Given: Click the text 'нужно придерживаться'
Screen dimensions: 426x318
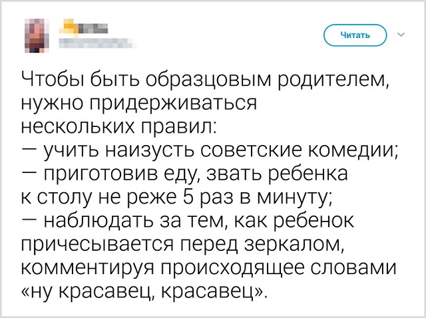Looking at the screenshot, I should (x=139, y=104).
